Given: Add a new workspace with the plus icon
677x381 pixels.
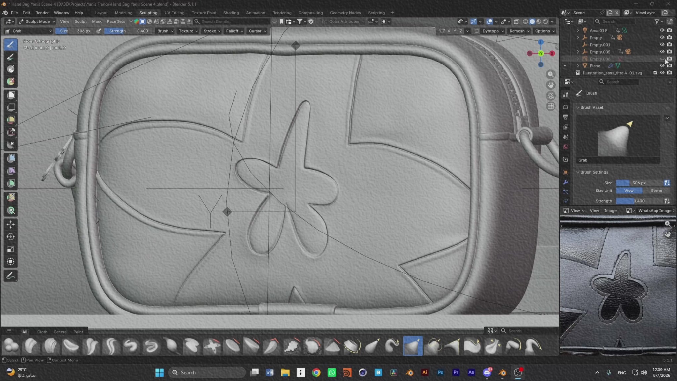Looking at the screenshot, I should [392, 13].
